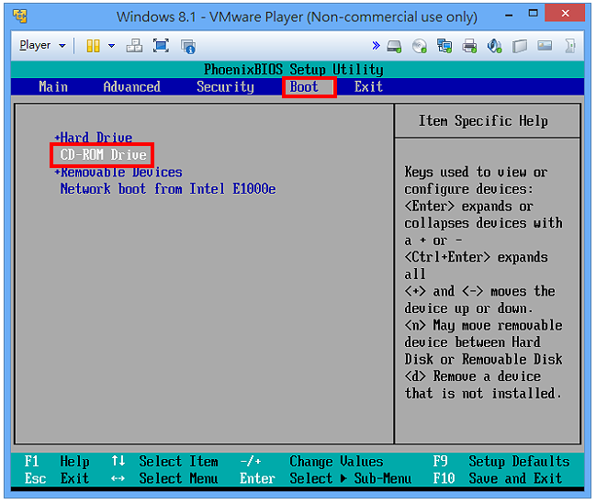596x504 pixels.
Task: Select the Main BIOS menu
Action: [x=53, y=87]
